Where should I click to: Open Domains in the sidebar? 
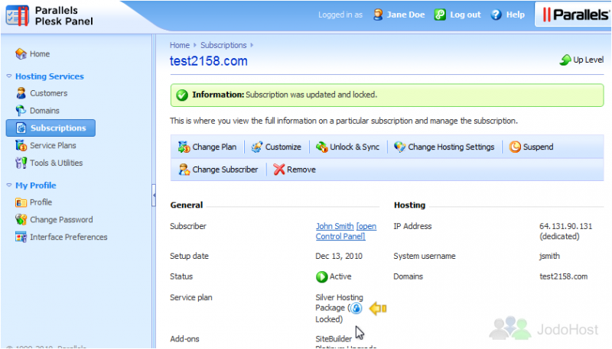[x=44, y=111]
